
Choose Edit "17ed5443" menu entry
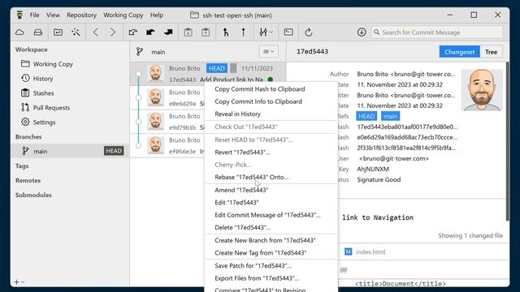coord(271,203)
